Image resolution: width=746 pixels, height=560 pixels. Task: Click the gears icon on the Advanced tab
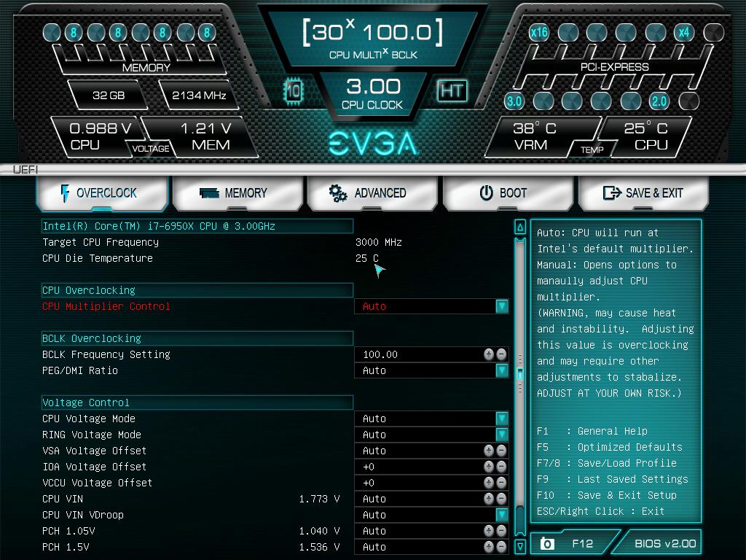(x=337, y=192)
